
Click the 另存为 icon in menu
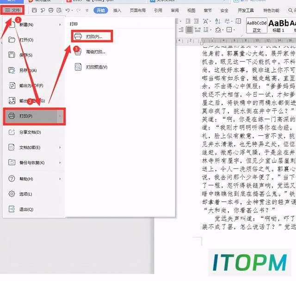click(12, 70)
